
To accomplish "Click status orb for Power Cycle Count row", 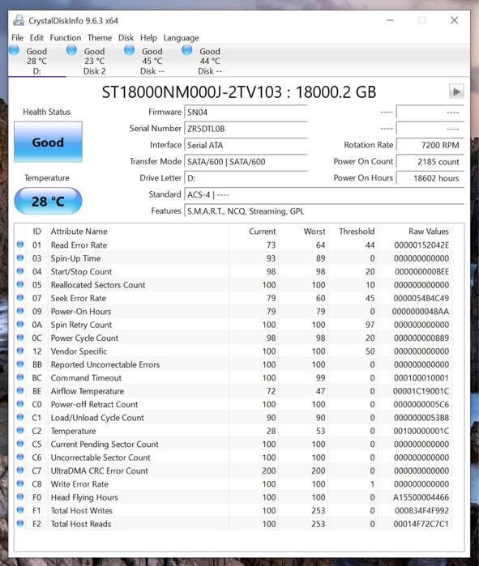I will [20, 338].
